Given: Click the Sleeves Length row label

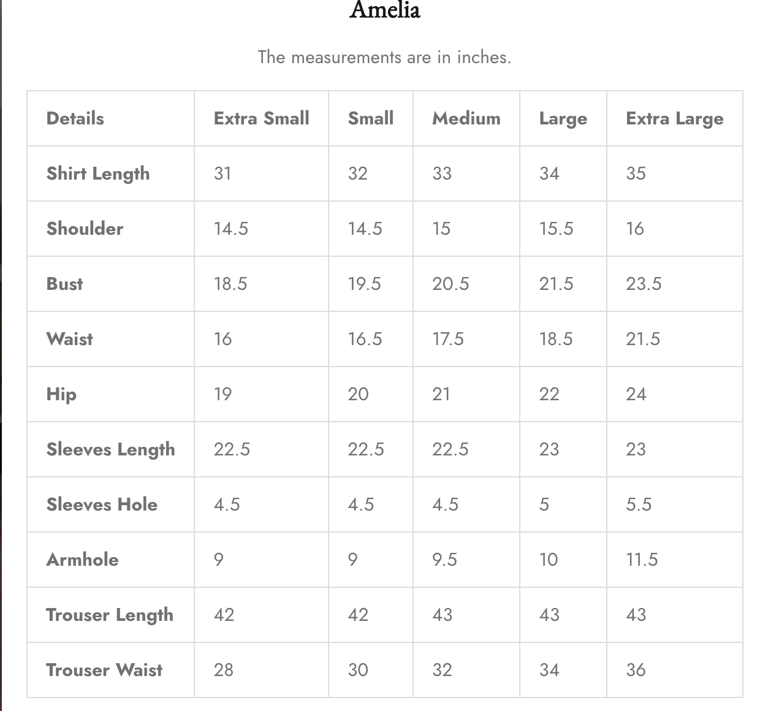Looking at the screenshot, I should point(110,450).
